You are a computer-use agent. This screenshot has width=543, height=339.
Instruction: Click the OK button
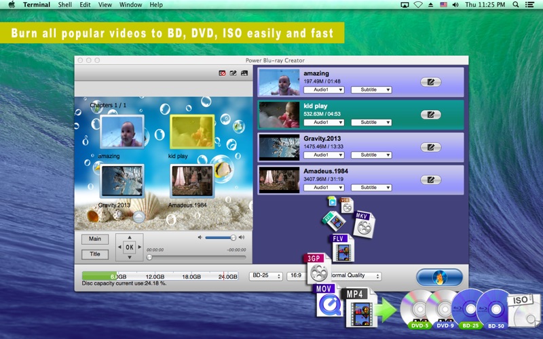pos(130,247)
